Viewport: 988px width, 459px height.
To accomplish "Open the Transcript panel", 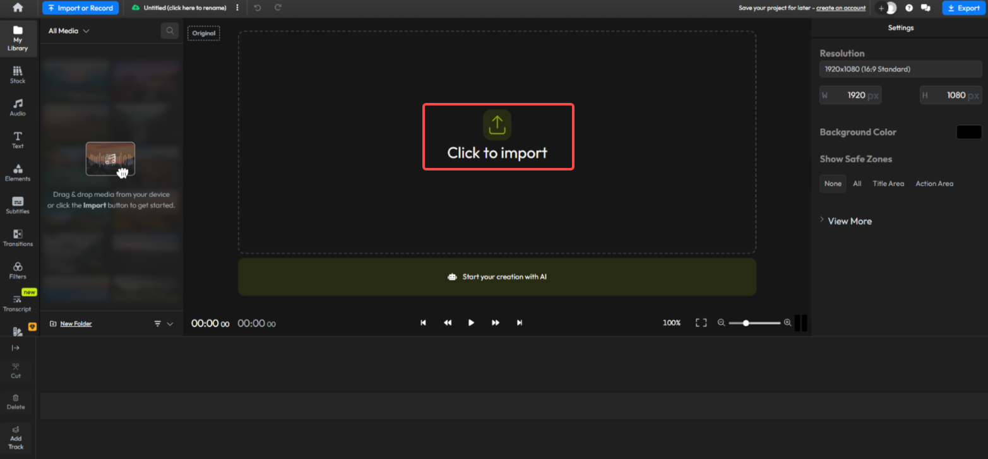I will pos(18,302).
